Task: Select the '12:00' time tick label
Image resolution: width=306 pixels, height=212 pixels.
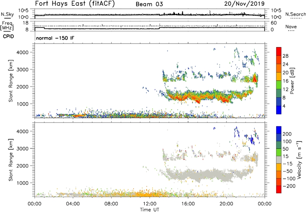Action: pyautogui.click(x=150, y=204)
